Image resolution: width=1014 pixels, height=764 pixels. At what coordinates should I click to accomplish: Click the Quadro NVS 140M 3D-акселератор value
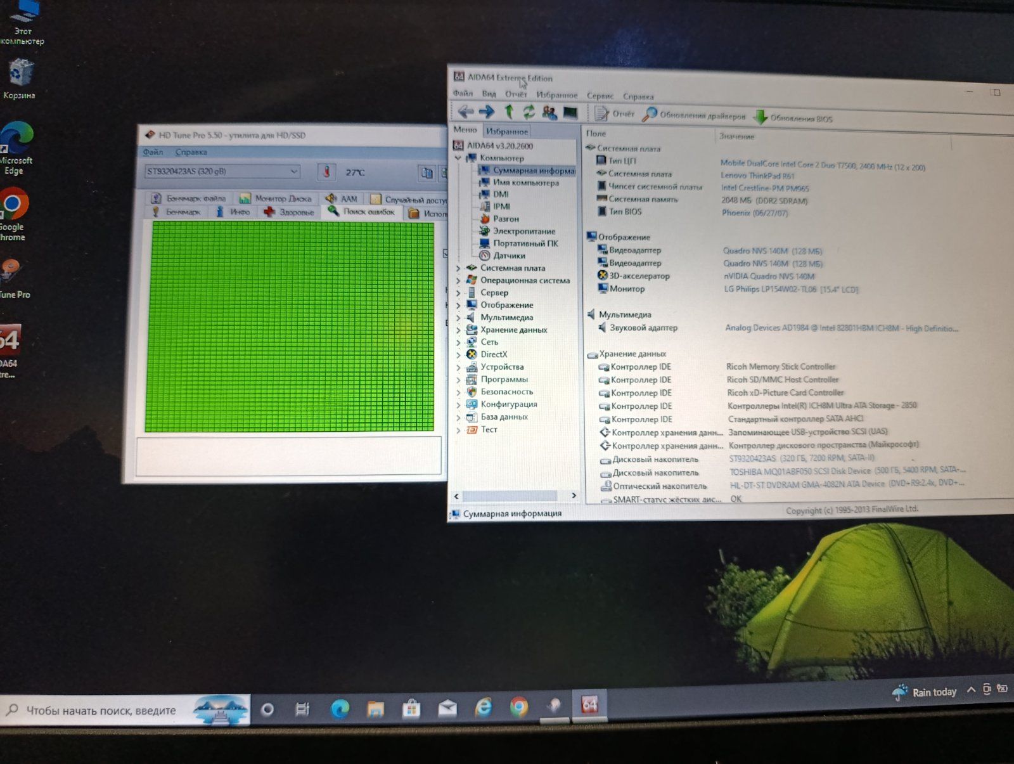(769, 276)
